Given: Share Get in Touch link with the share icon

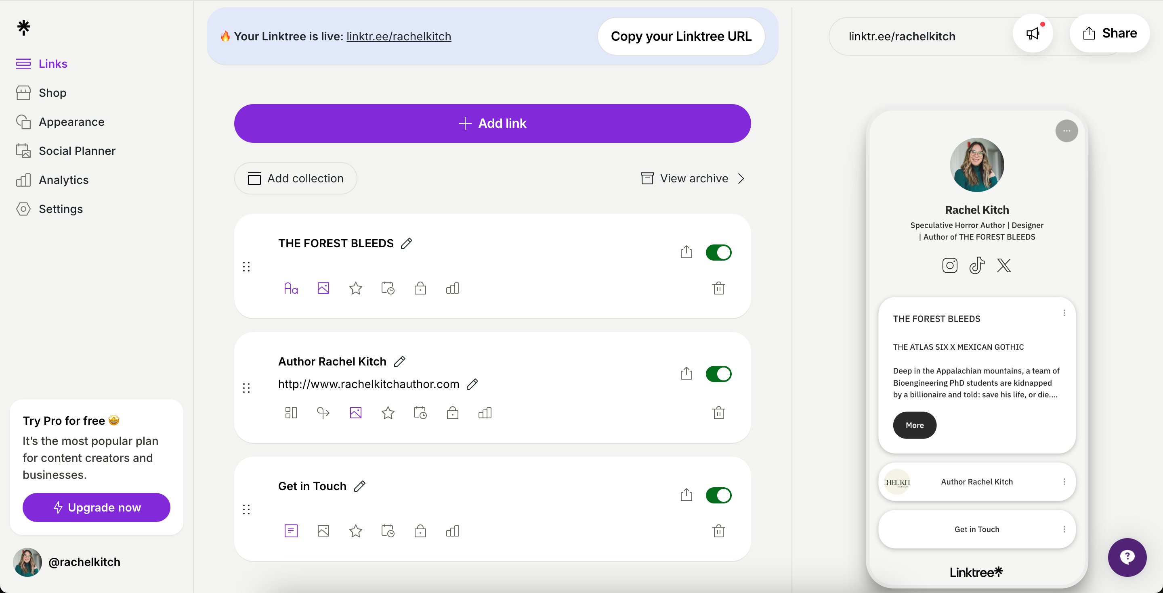Looking at the screenshot, I should pos(686,494).
